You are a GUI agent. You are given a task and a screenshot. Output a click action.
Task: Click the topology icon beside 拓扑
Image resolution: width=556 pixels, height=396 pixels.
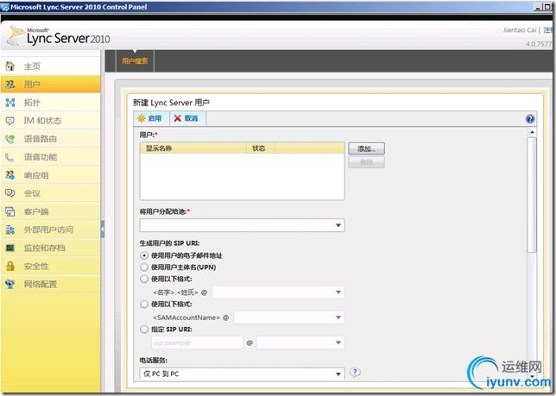[x=10, y=103]
